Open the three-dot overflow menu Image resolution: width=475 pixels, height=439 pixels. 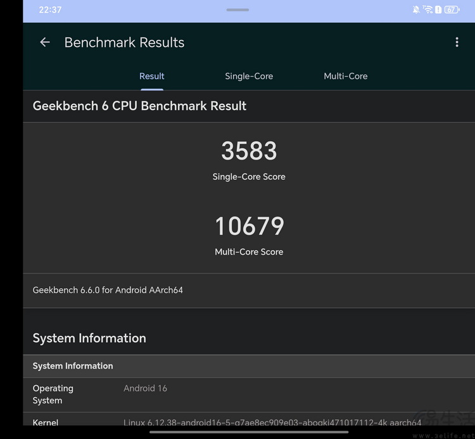pyautogui.click(x=457, y=42)
